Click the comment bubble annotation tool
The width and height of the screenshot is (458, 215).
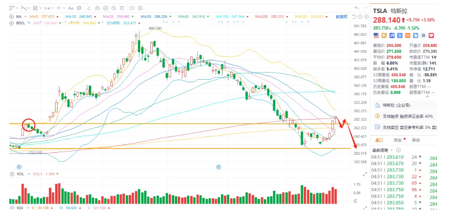click(x=79, y=8)
